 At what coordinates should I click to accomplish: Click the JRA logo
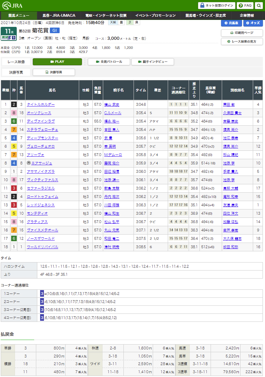coord(11,5)
